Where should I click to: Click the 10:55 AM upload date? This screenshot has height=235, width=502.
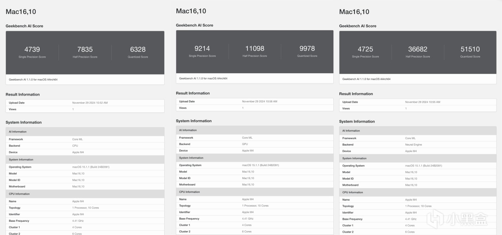(x=422, y=102)
